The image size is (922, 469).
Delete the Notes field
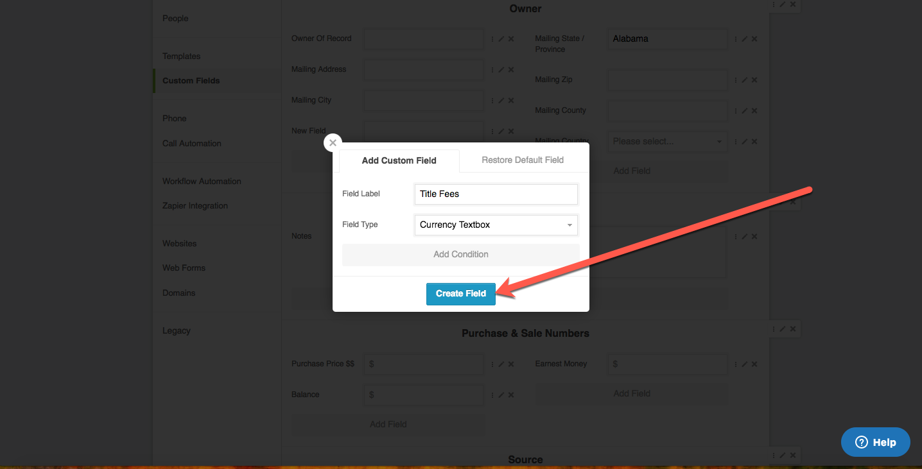[x=754, y=237]
